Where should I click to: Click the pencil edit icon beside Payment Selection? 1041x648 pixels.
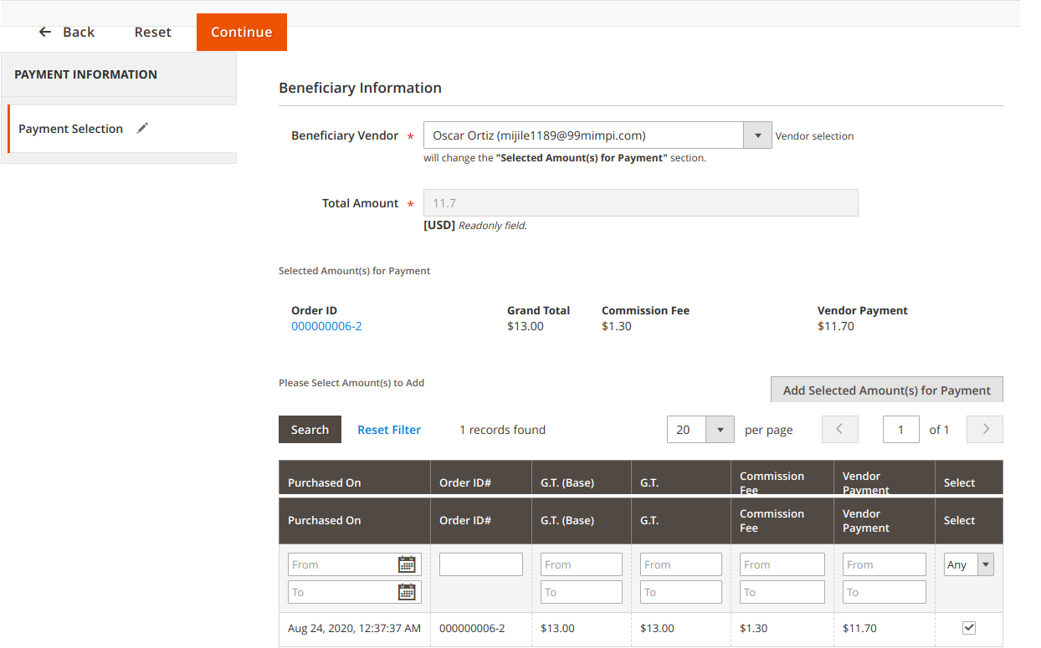pos(142,128)
